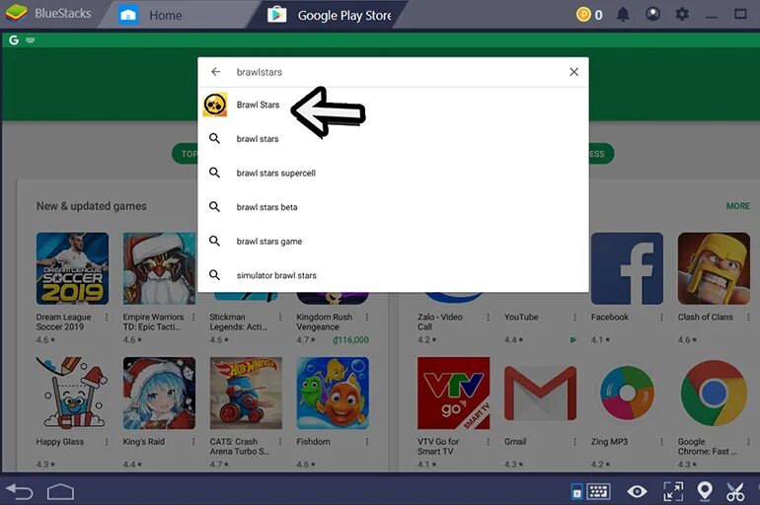Open options menu for Zalo - Video Call
The height and width of the screenshot is (505, 760).
coord(488,318)
